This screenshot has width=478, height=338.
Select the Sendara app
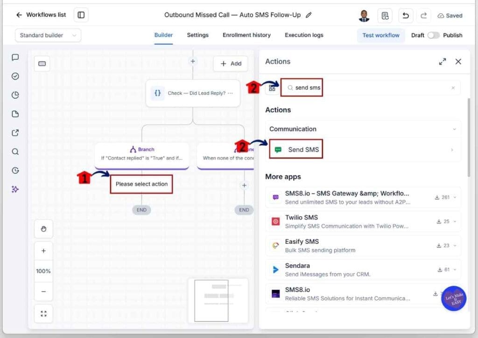(x=363, y=269)
